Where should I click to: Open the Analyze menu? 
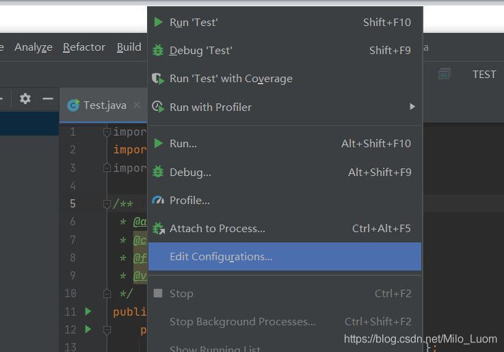34,47
